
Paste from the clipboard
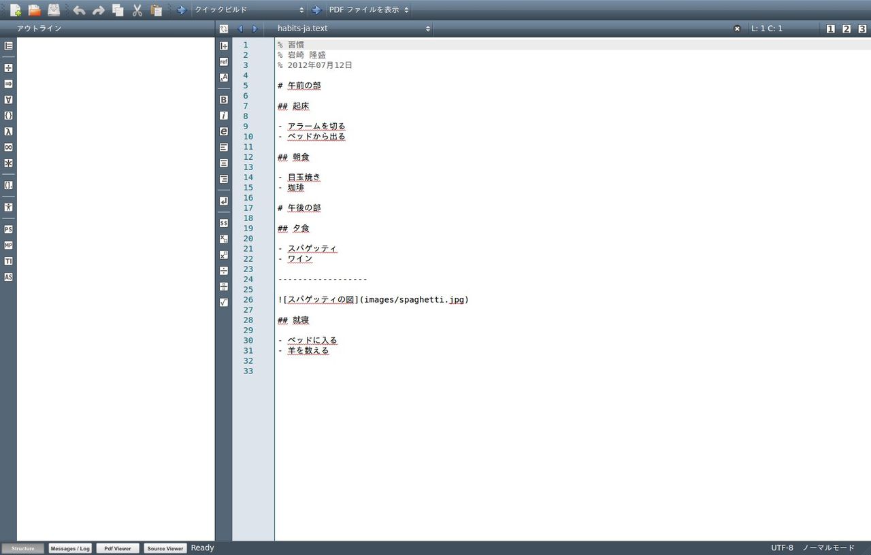[x=157, y=10]
